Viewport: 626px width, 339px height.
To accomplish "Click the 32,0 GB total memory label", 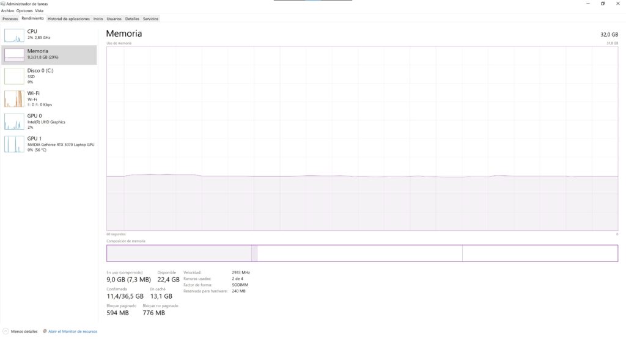I will click(609, 35).
